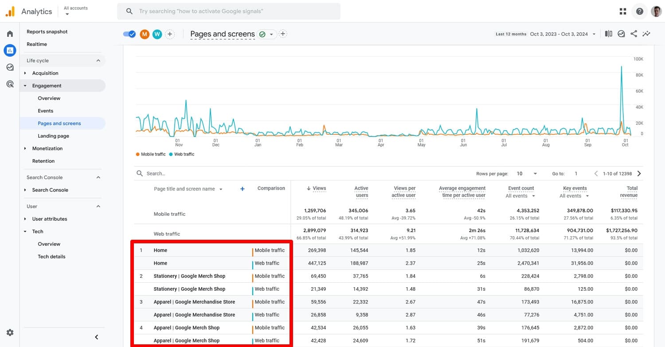Collapse the Life cycle section
This screenshot has width=665, height=347.
pyautogui.click(x=98, y=60)
